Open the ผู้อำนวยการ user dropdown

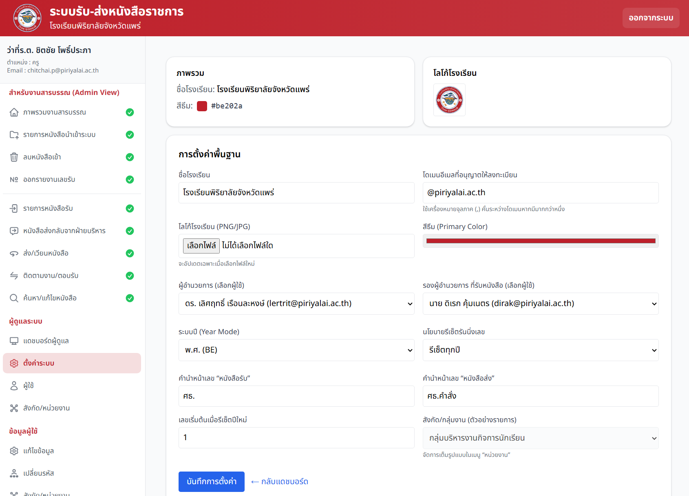click(296, 304)
